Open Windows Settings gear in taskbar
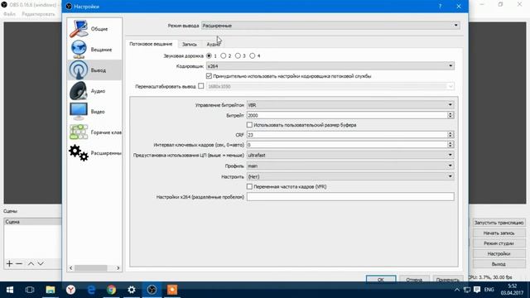The width and height of the screenshot is (530, 298). (132, 290)
